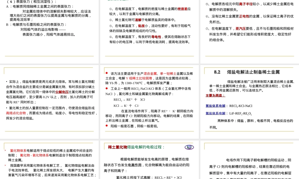Click the line 表面张力越小,阳极气体越易排出

[x=49, y=34]
